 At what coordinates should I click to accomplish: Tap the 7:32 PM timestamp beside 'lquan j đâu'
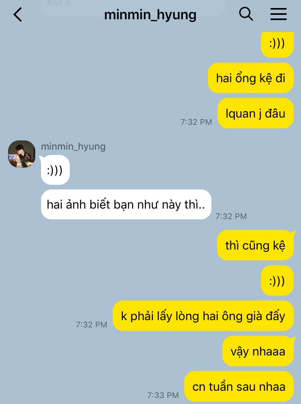pos(196,122)
